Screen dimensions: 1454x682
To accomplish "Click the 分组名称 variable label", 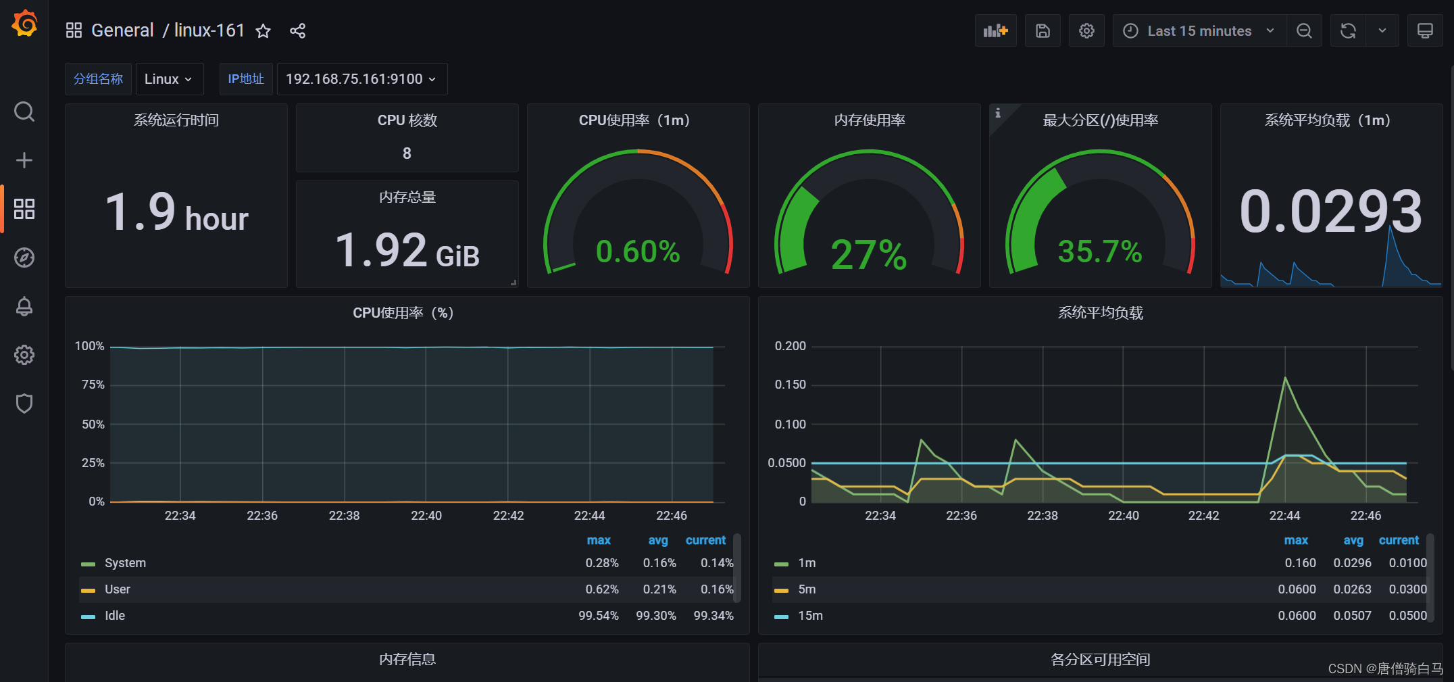I will 98,79.
